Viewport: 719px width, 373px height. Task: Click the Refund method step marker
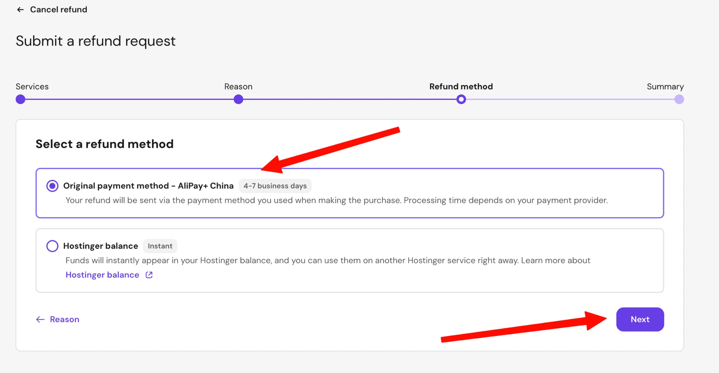click(x=461, y=99)
